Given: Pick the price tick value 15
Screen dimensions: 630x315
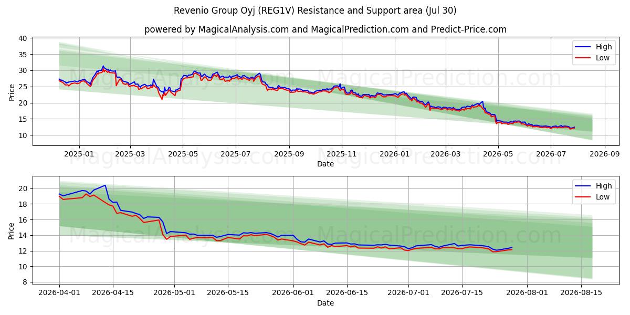Looking at the screenshot, I should [x=23, y=119].
